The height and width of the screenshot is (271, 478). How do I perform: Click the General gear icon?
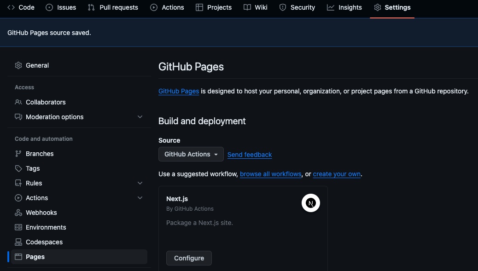[18, 65]
